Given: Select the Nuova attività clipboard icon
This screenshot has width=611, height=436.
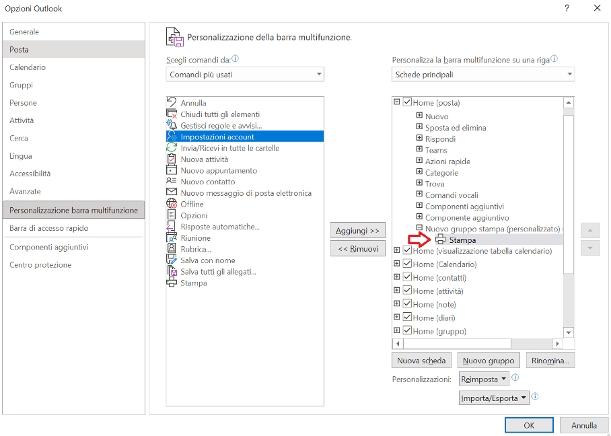Looking at the screenshot, I should tap(172, 159).
